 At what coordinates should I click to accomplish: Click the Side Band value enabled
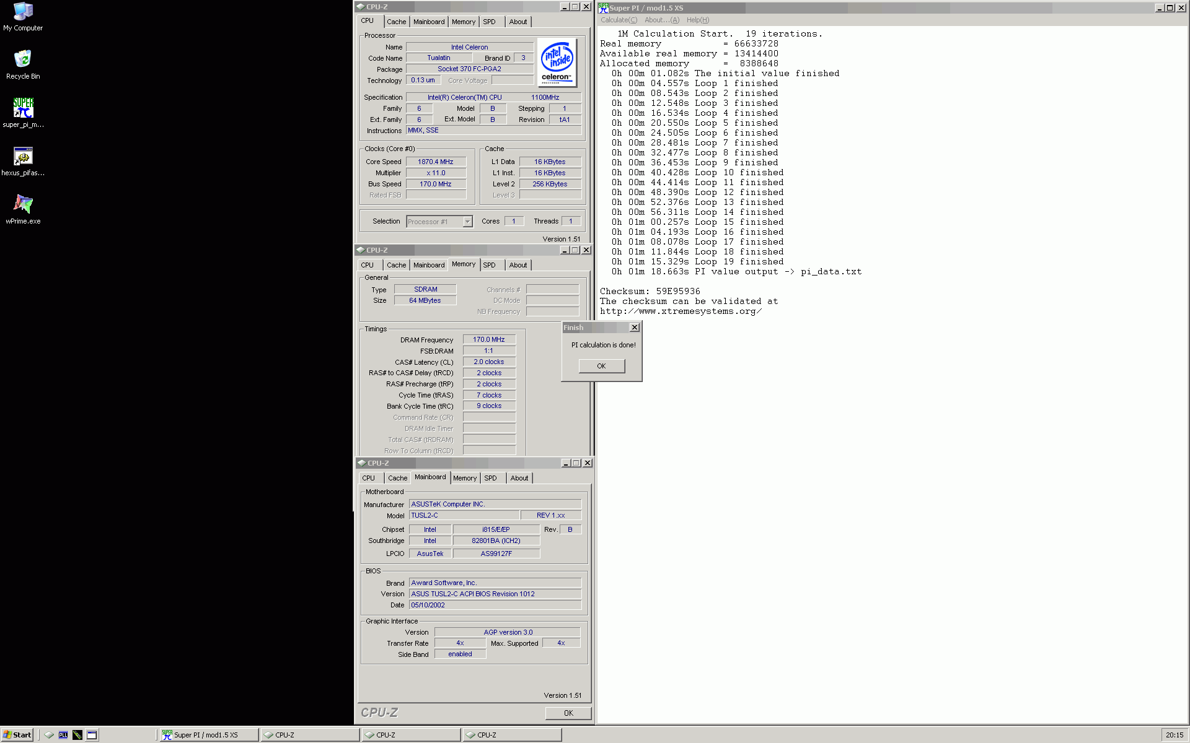pyautogui.click(x=460, y=654)
